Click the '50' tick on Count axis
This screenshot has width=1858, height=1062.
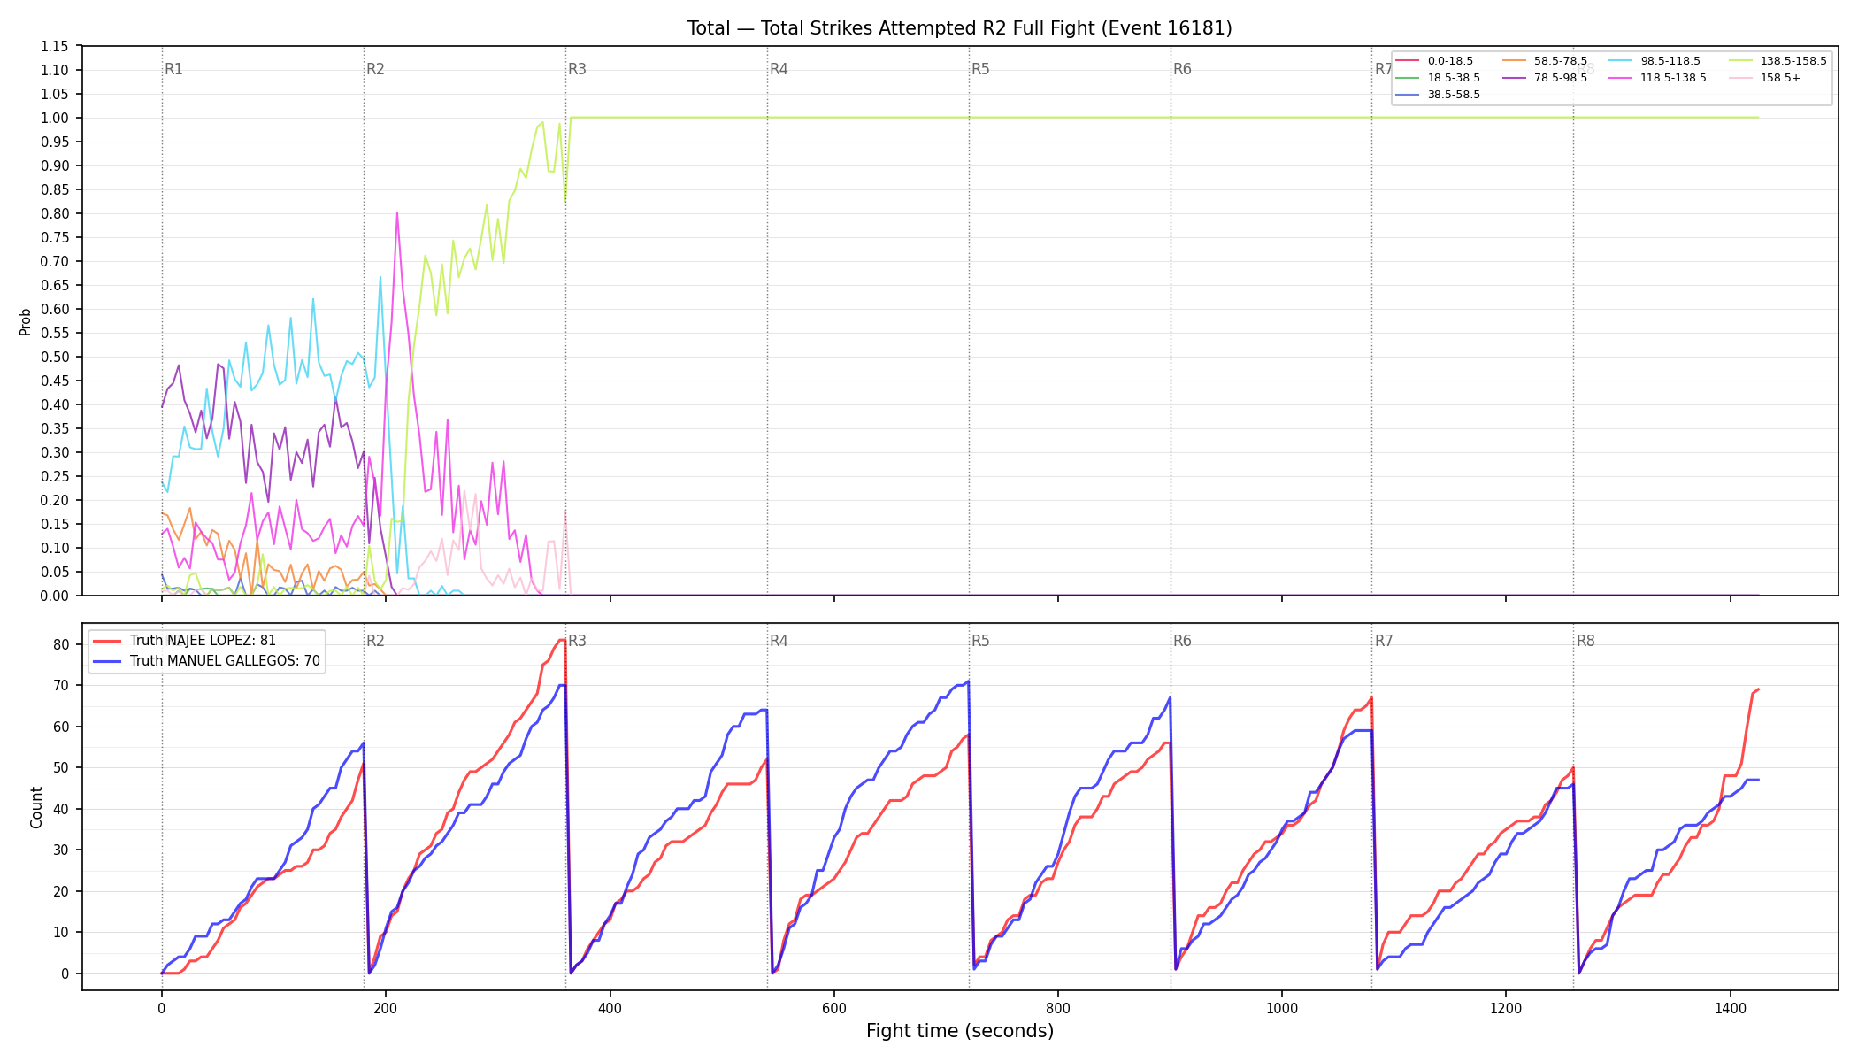(61, 767)
